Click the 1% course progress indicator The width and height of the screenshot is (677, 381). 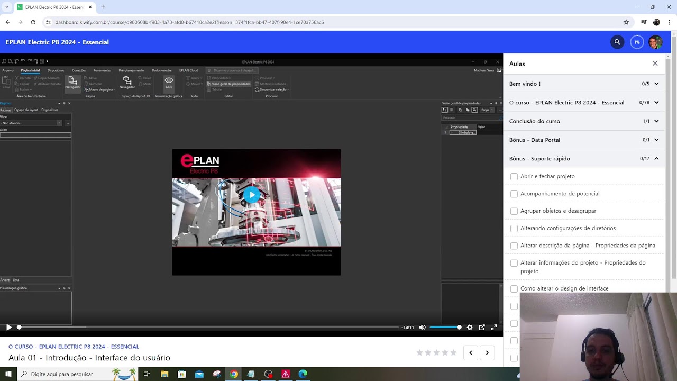[x=637, y=42]
